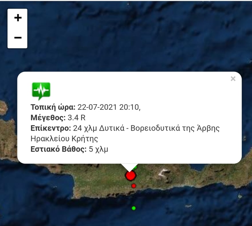Image resolution: width=252 pixels, height=226 pixels.
Task: Click the tiny islet south of Crete
Action: tap(188, 206)
